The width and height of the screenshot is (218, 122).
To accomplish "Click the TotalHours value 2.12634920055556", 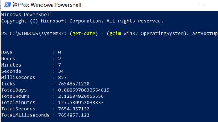I will coord(81,96).
